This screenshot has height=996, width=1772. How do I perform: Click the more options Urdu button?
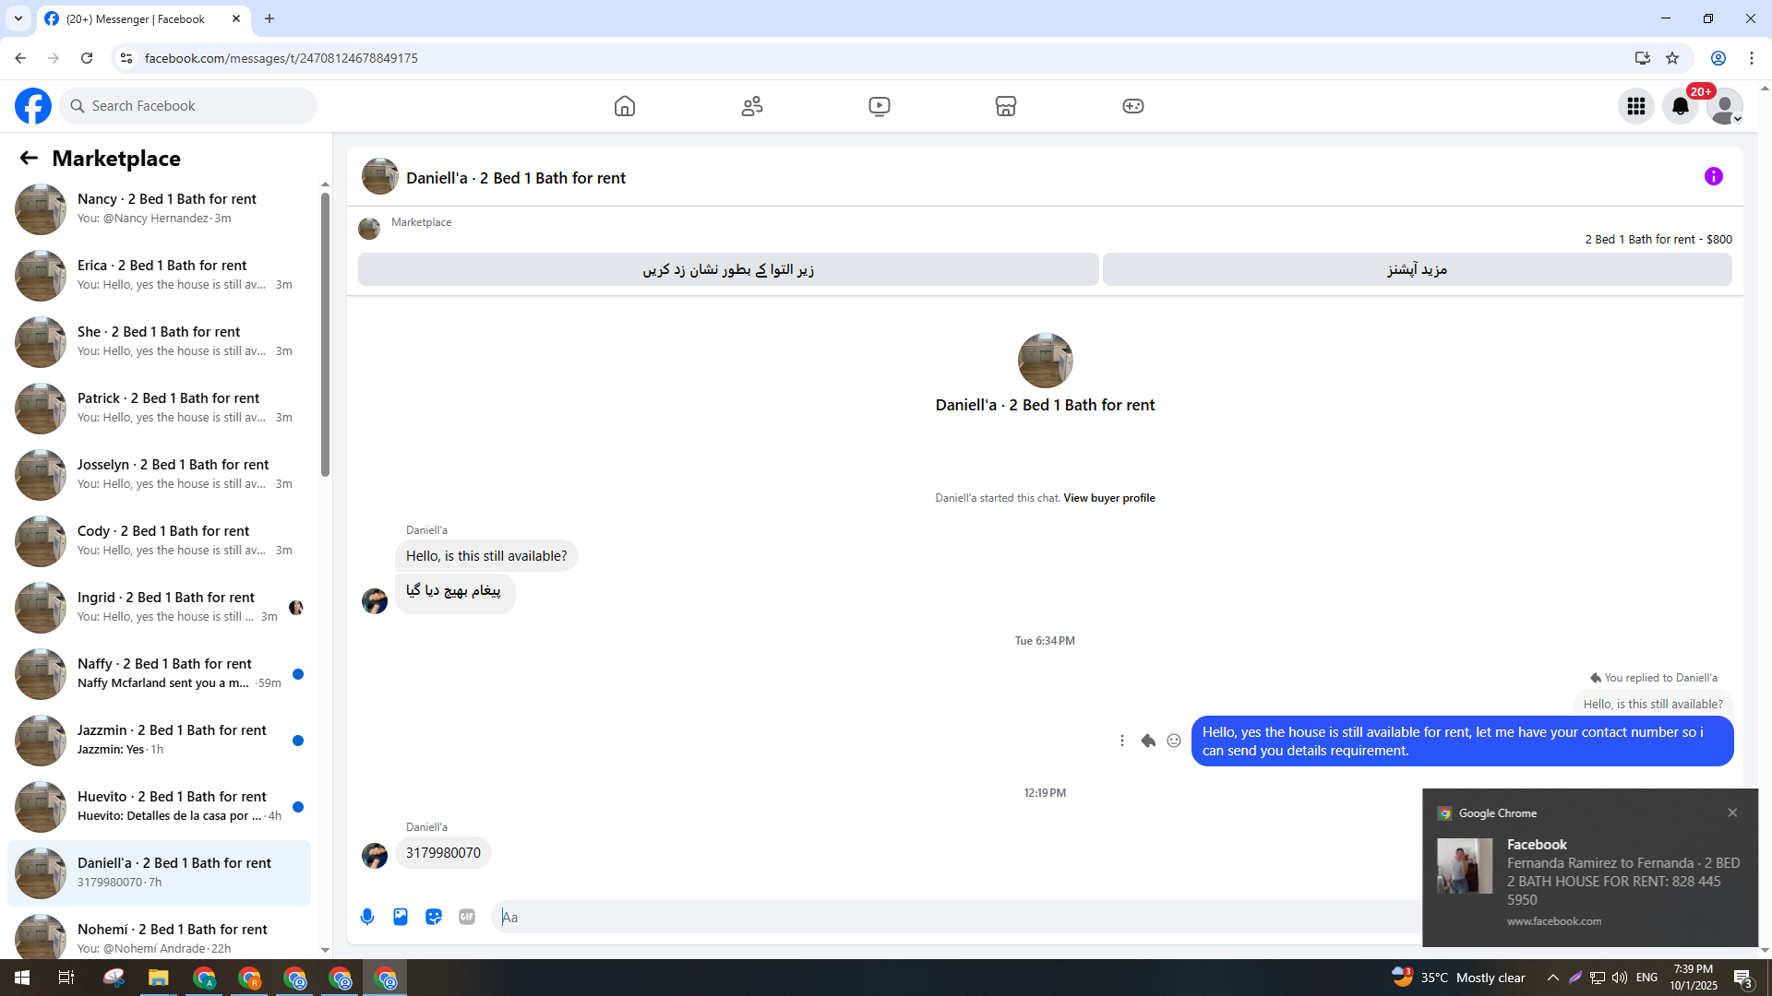[1417, 269]
